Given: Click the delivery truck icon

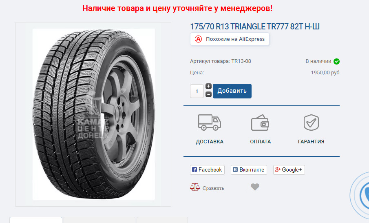Looking at the screenshot, I should [210, 123].
